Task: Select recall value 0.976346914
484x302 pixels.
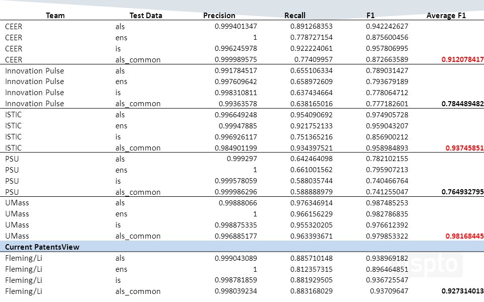Action: pos(312,203)
